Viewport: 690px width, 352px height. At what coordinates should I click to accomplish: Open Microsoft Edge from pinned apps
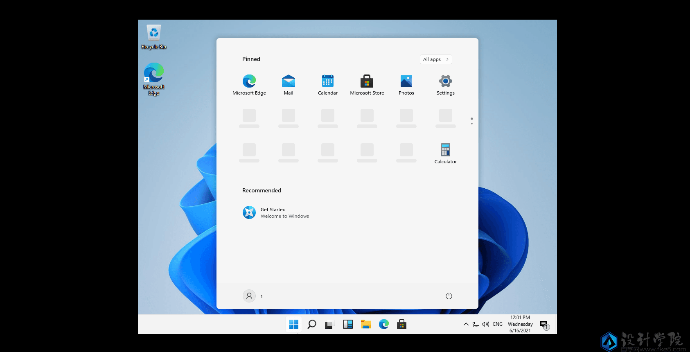249,85
